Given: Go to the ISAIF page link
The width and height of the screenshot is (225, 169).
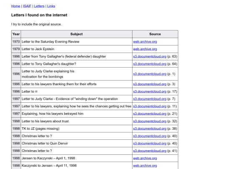Looking at the screenshot, I should [x=27, y=6].
